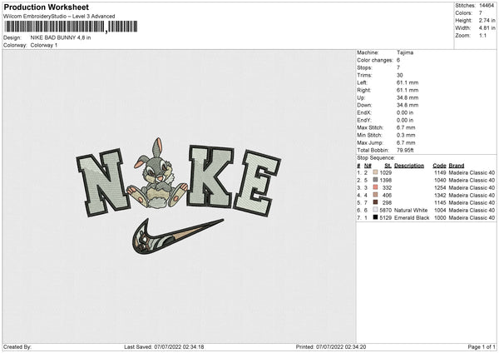Click Color changes value 6

(x=398, y=60)
